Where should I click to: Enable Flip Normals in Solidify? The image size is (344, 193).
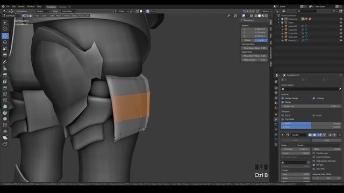314,153
